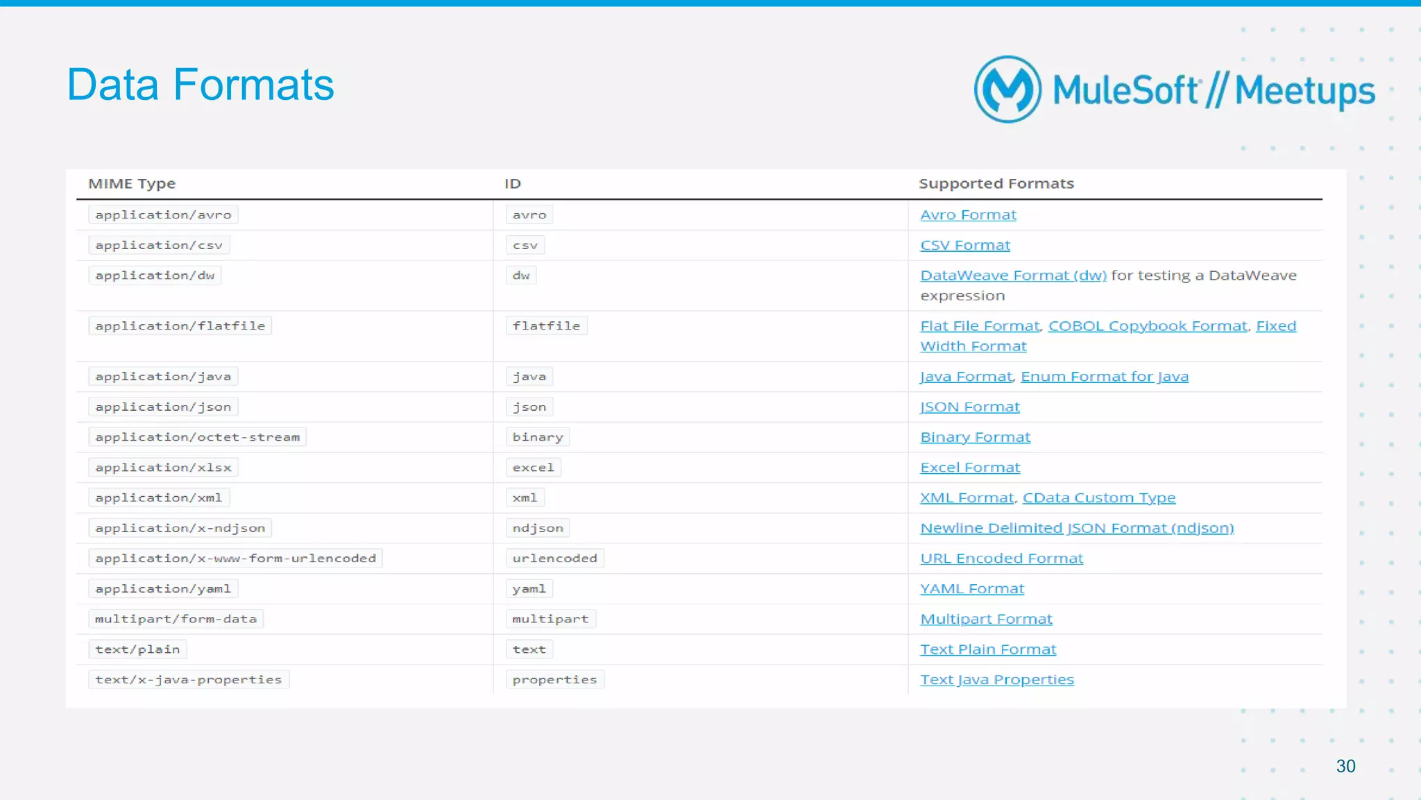Viewport: 1421px width, 800px height.
Task: Open the Enum Format for Java link
Action: click(x=1105, y=377)
